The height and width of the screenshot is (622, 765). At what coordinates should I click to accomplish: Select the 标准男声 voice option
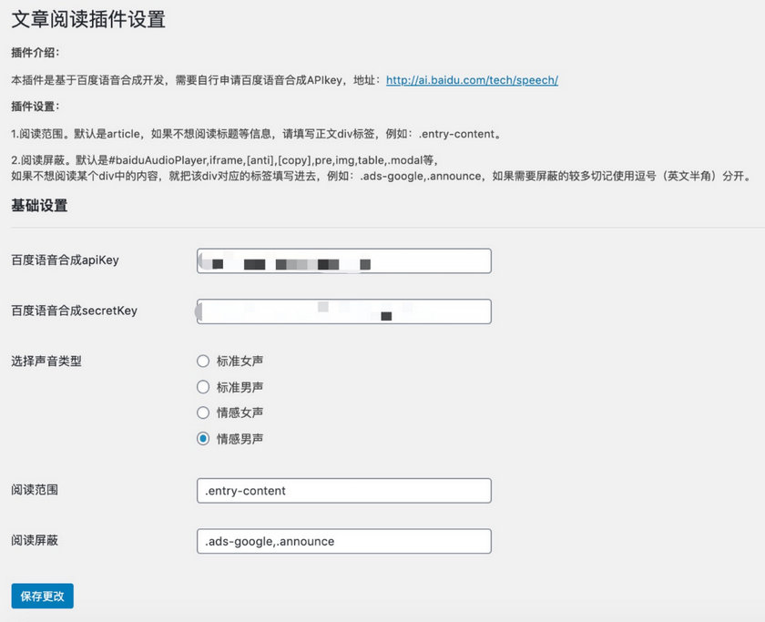click(203, 386)
